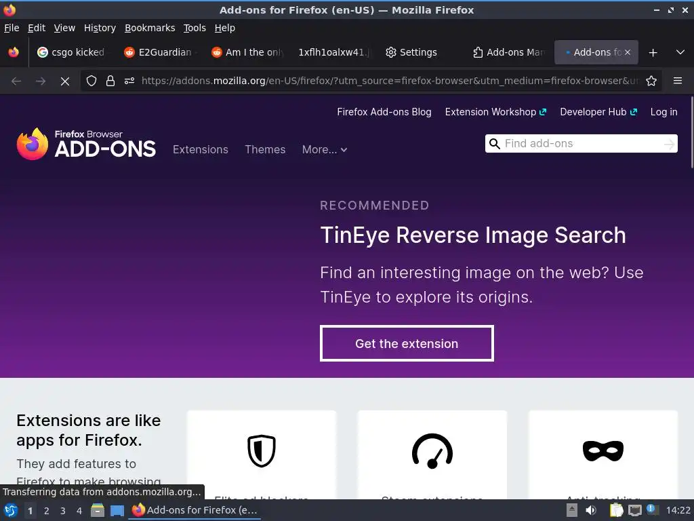
Task: Open the Themes navigation link
Action: (x=265, y=150)
